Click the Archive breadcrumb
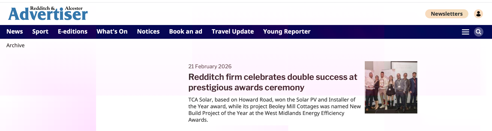 15,45
